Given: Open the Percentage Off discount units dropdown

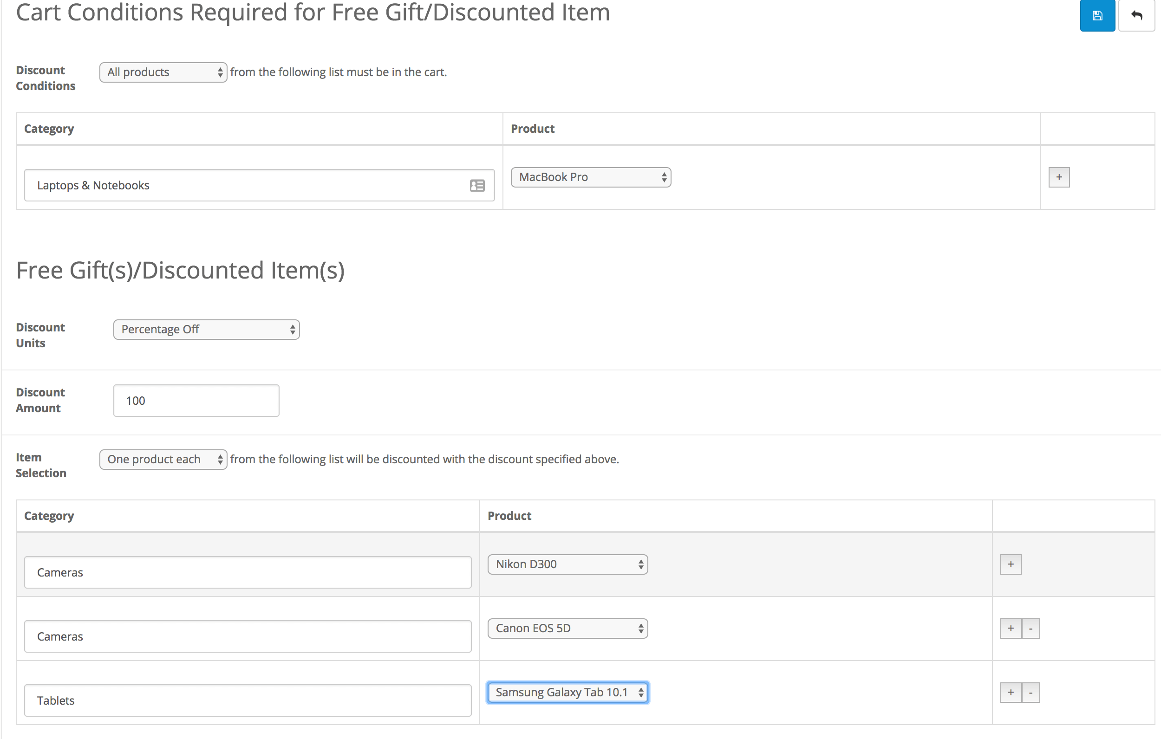Looking at the screenshot, I should (206, 329).
